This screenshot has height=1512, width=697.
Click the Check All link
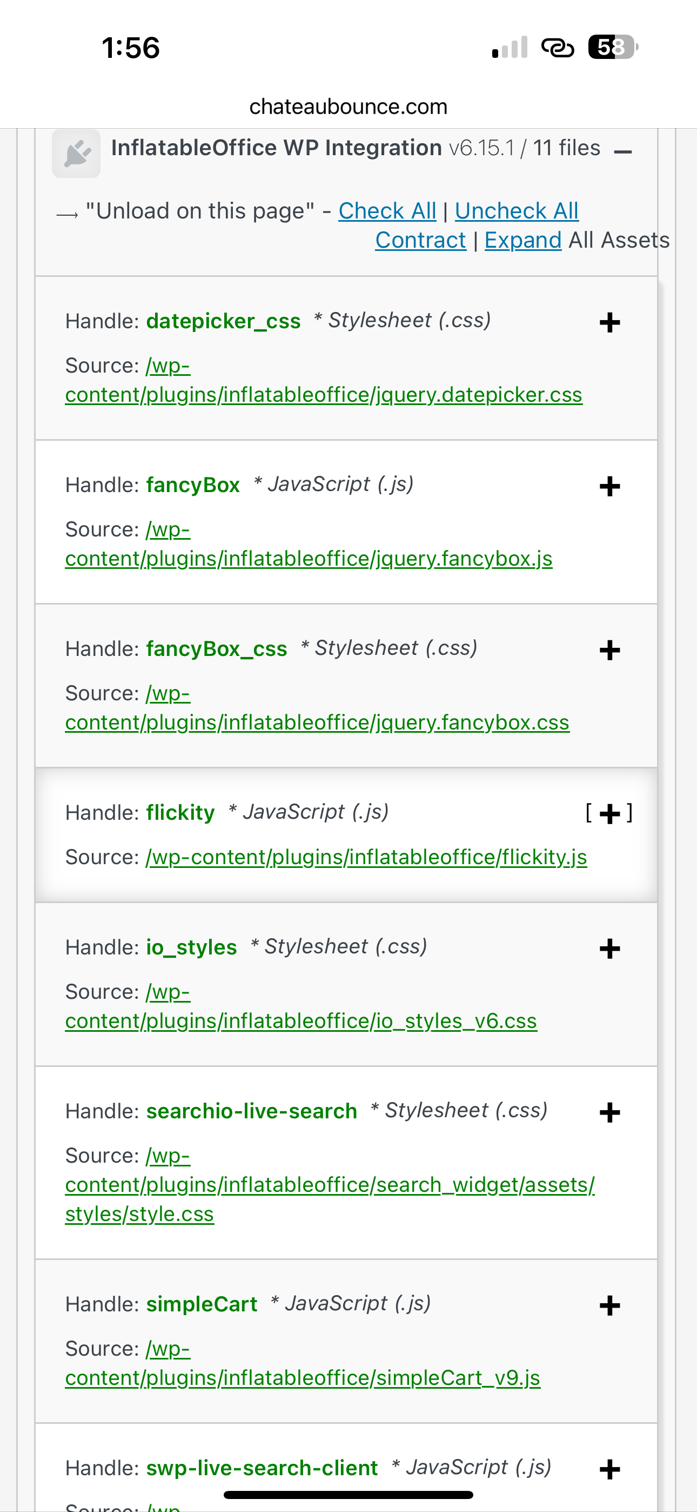click(387, 211)
